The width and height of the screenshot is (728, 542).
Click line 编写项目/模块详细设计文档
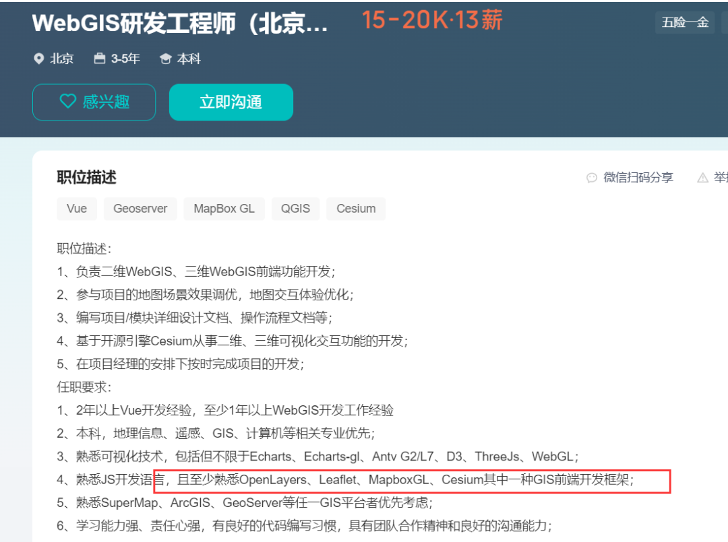(195, 318)
